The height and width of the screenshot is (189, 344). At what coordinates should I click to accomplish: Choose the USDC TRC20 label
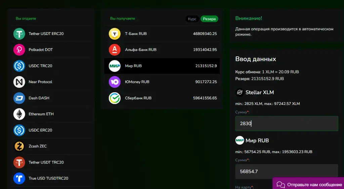click(x=40, y=66)
